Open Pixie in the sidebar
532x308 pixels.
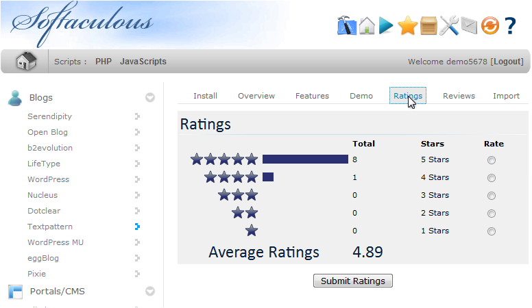36,274
